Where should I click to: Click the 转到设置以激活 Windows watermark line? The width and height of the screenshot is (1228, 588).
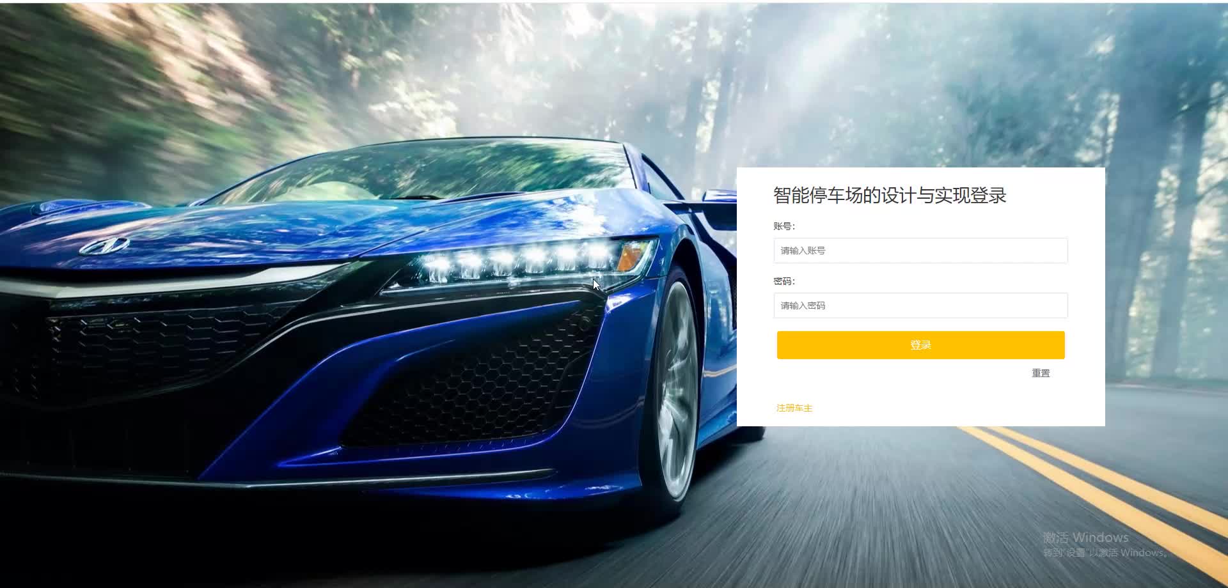coord(1106,553)
